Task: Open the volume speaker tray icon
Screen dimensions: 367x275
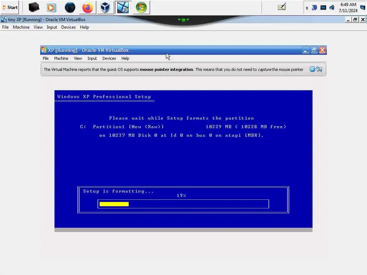Action: point(332,8)
